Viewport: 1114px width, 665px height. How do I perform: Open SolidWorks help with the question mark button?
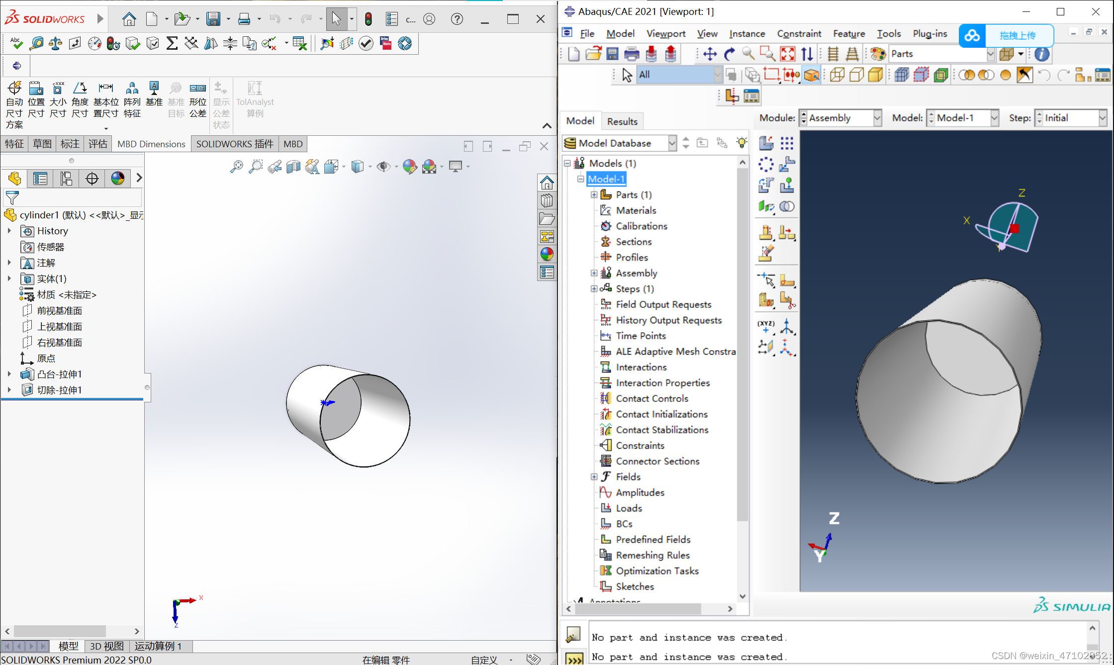(457, 19)
